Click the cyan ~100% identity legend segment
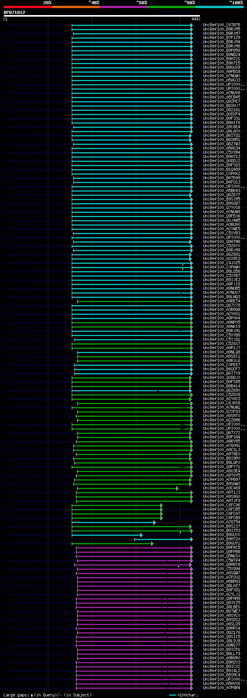 (x=219, y=7)
